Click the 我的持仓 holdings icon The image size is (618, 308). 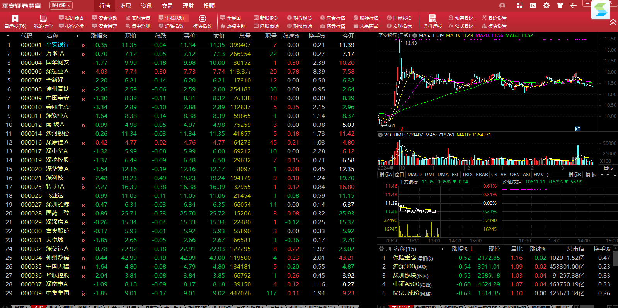[x=43, y=19]
